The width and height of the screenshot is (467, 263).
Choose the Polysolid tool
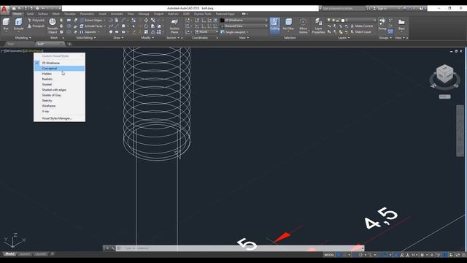point(36,20)
